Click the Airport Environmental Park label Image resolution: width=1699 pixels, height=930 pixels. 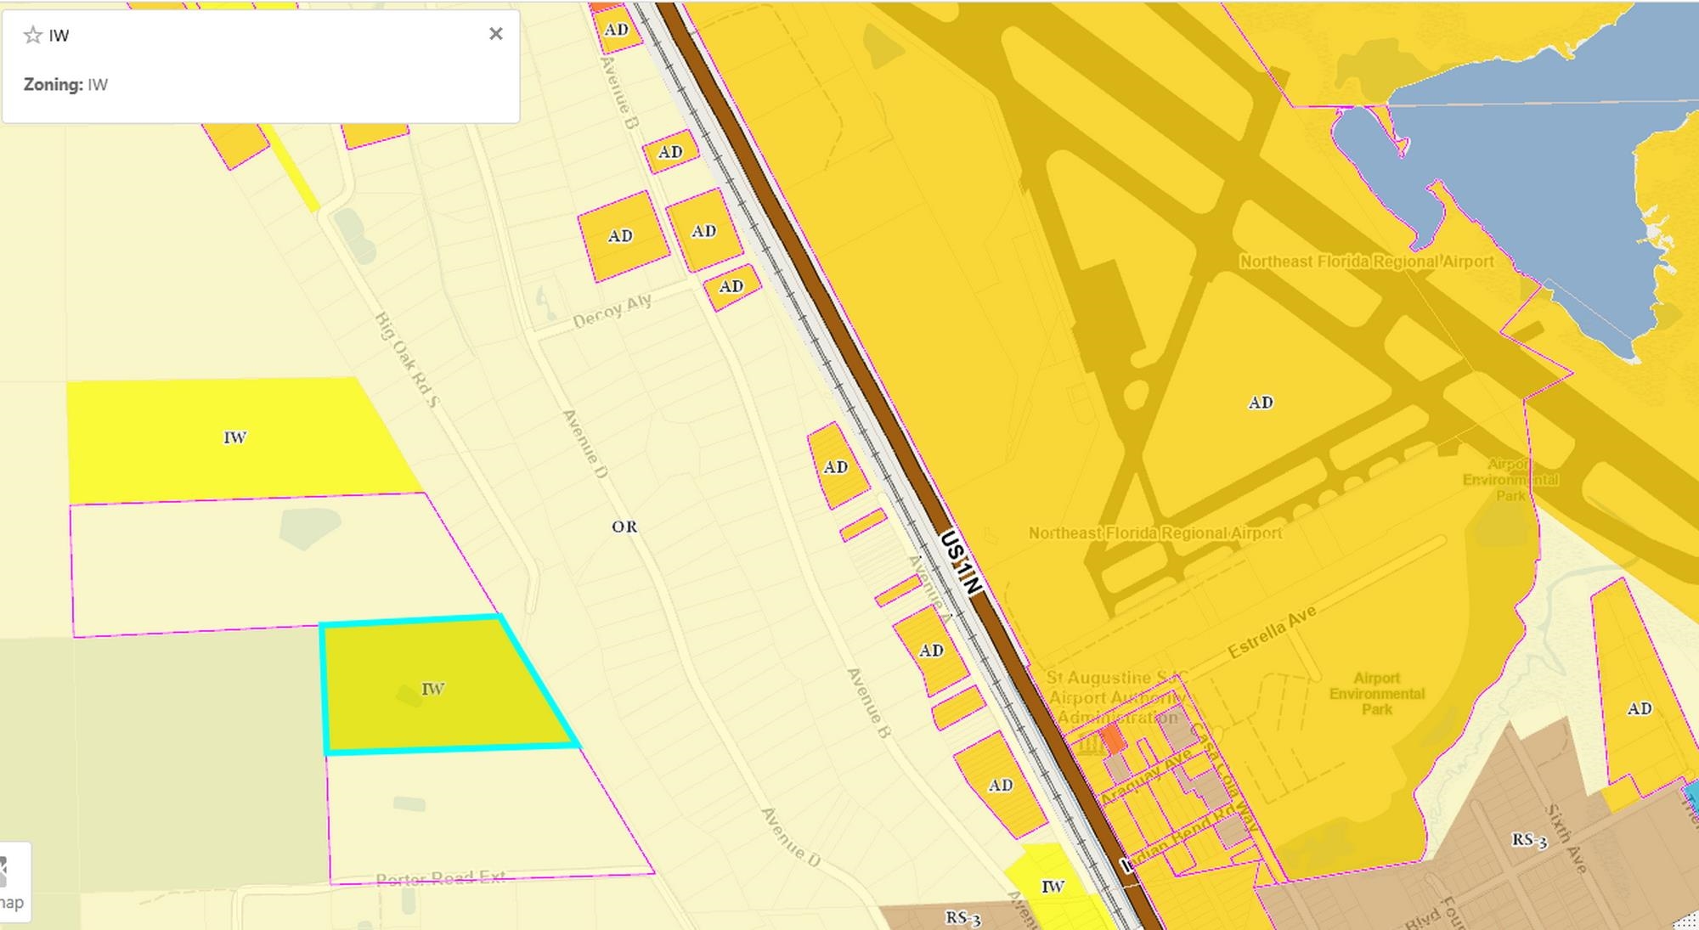(x=1376, y=693)
